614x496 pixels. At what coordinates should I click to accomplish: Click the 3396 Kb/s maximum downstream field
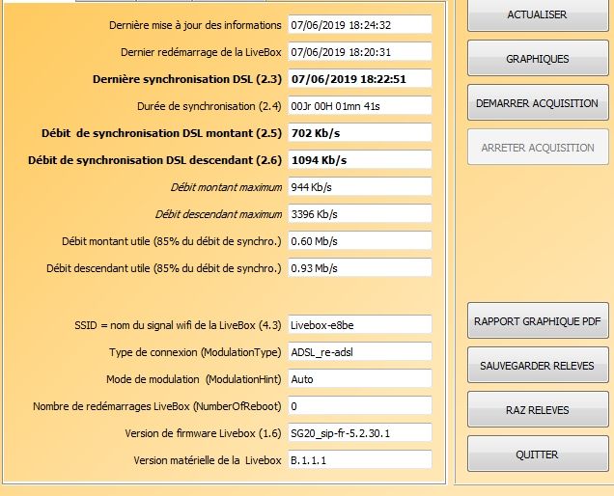tap(360, 214)
